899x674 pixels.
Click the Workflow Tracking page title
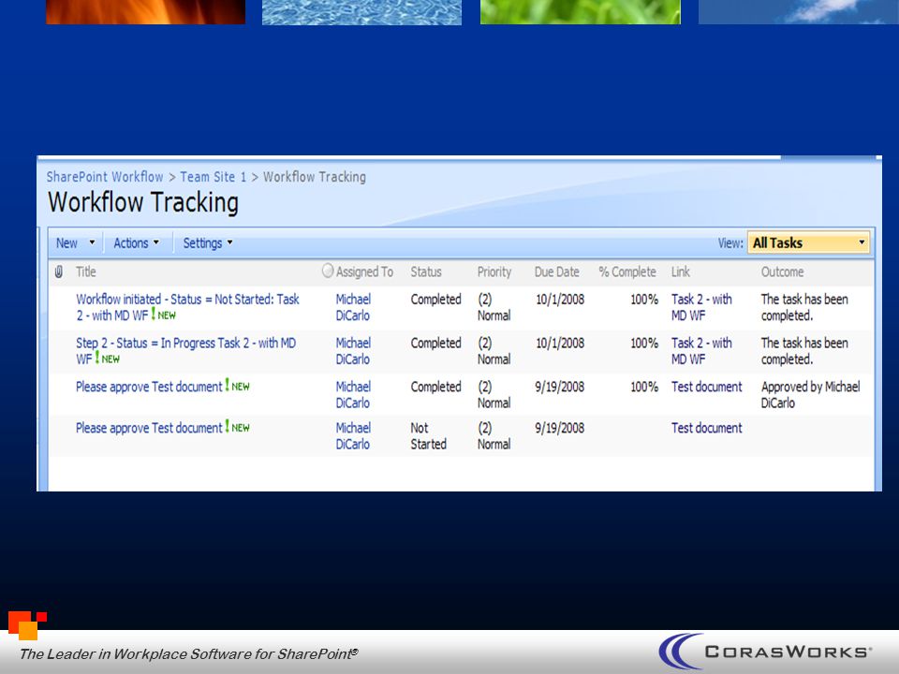[143, 202]
